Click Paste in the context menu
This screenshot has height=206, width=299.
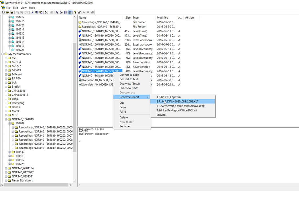pos(132,111)
